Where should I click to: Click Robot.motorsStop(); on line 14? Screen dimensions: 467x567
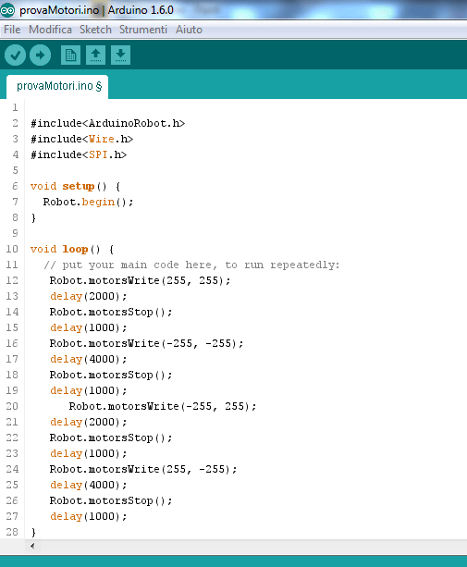click(x=111, y=312)
